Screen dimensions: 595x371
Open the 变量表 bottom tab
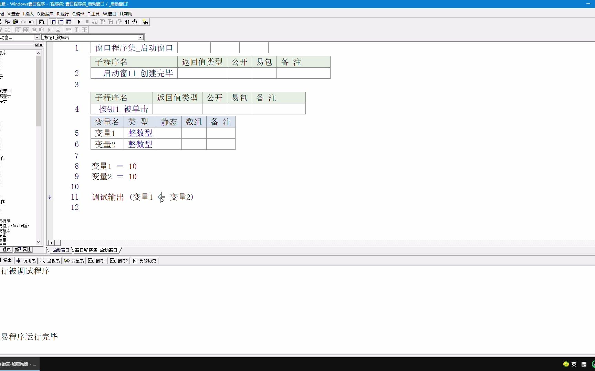pos(74,260)
